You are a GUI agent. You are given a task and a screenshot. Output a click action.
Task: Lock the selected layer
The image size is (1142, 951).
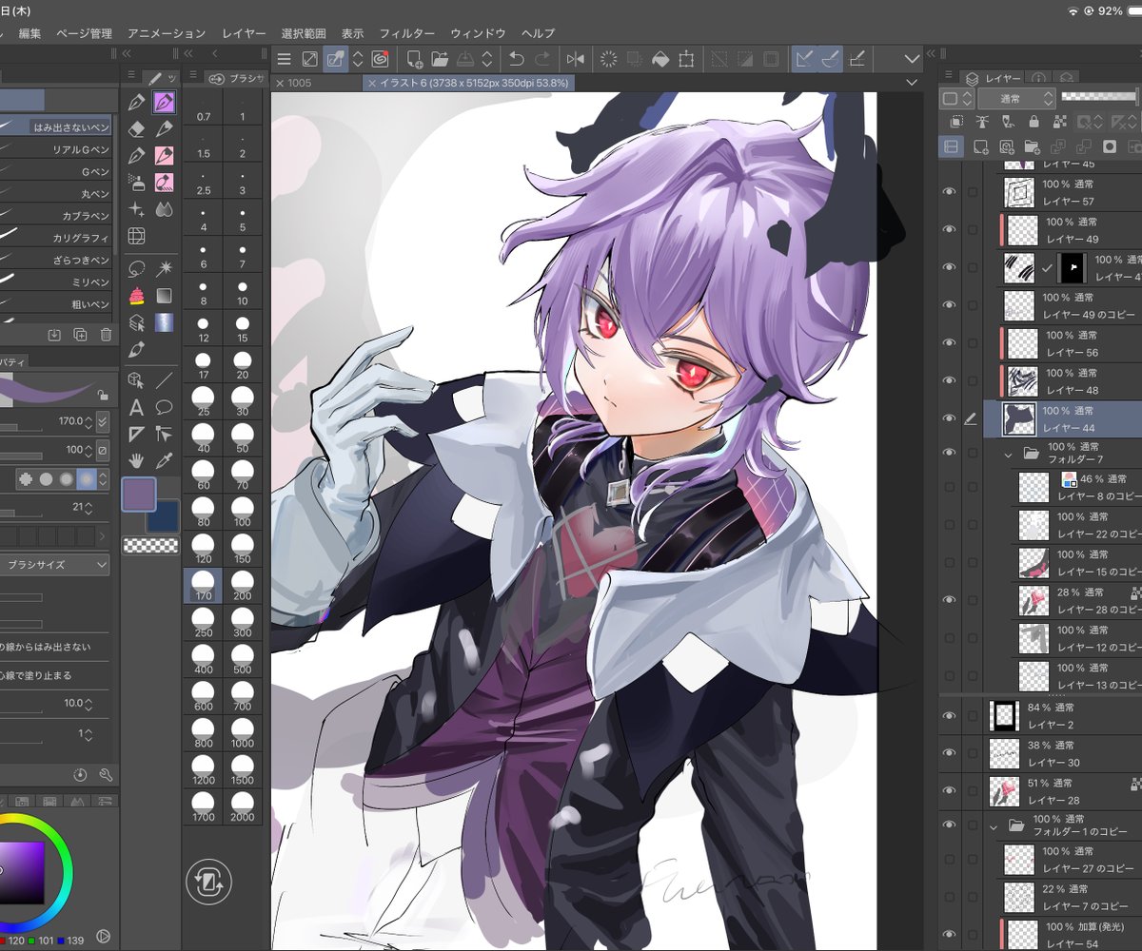pos(1034,122)
